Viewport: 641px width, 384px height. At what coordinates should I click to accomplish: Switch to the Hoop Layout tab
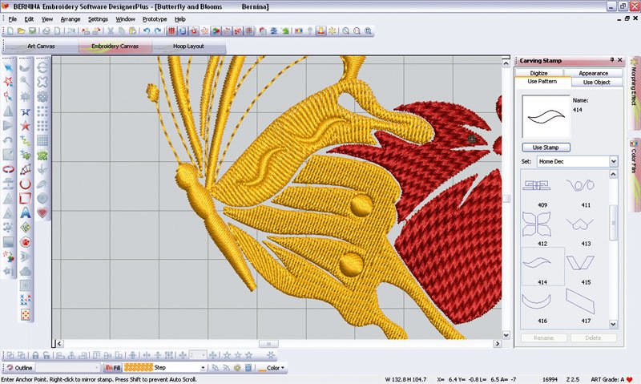pos(188,46)
